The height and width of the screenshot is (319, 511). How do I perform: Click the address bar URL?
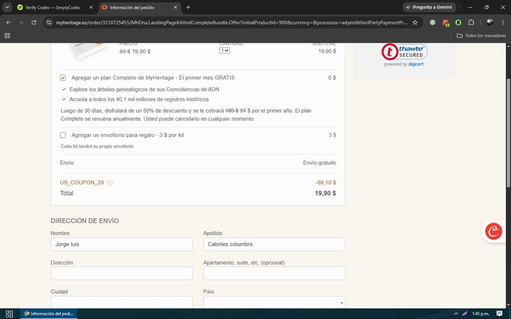click(x=232, y=22)
